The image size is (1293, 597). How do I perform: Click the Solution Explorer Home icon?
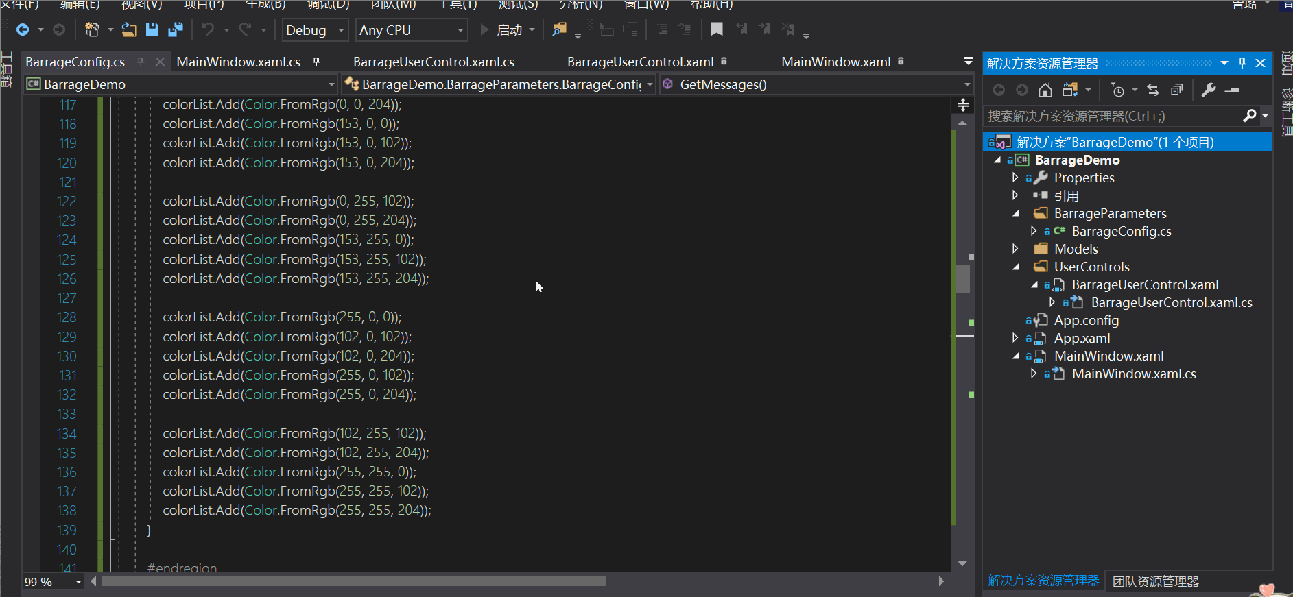[x=1045, y=90]
